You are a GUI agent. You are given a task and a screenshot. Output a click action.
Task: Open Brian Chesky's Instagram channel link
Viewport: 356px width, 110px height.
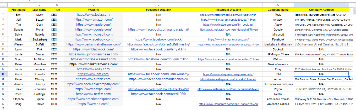pos(228,79)
